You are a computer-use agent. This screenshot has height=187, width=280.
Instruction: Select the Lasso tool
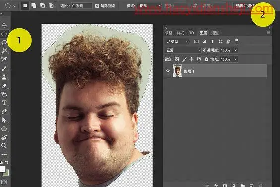[4, 42]
